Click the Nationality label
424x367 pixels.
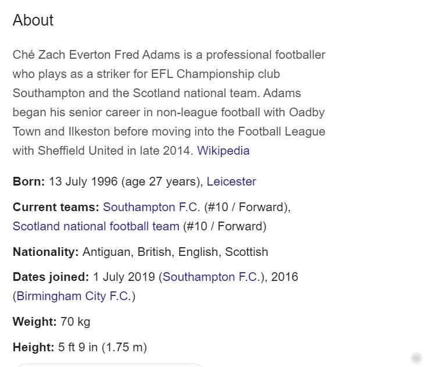click(x=45, y=252)
